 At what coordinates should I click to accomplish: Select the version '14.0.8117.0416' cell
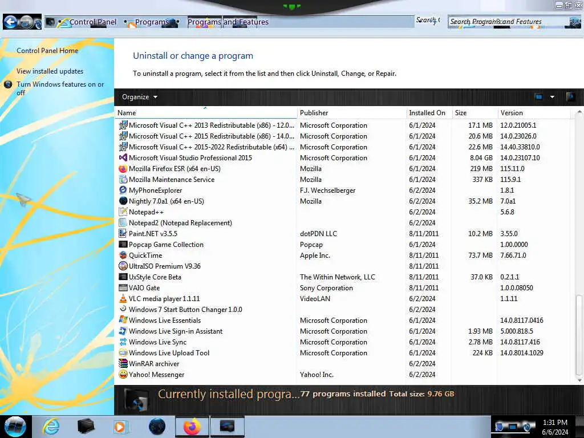click(x=521, y=320)
